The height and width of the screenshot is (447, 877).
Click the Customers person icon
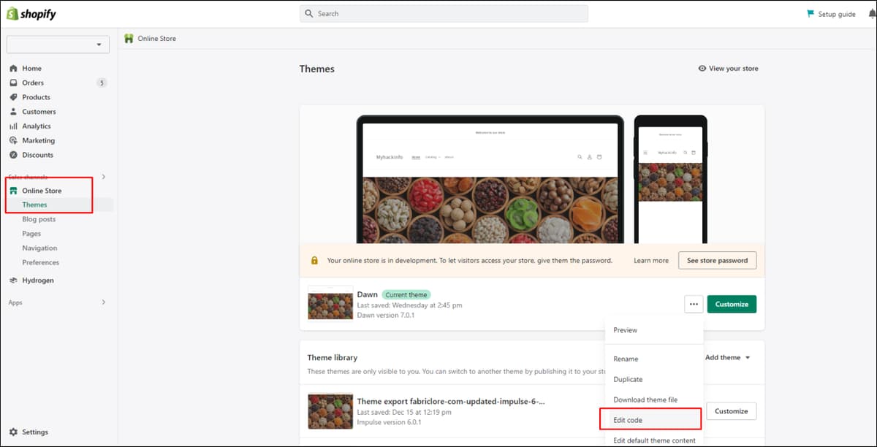13,112
